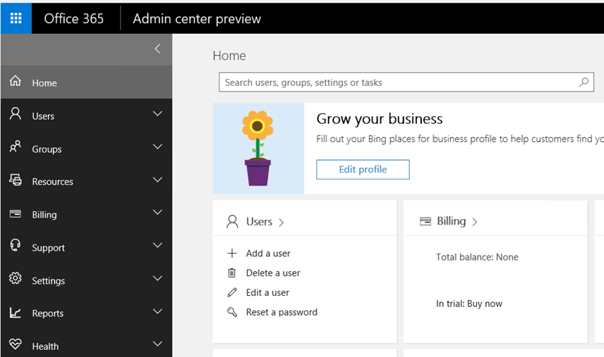Click the Total balance: None text
The height and width of the screenshot is (357, 604).
477,257
